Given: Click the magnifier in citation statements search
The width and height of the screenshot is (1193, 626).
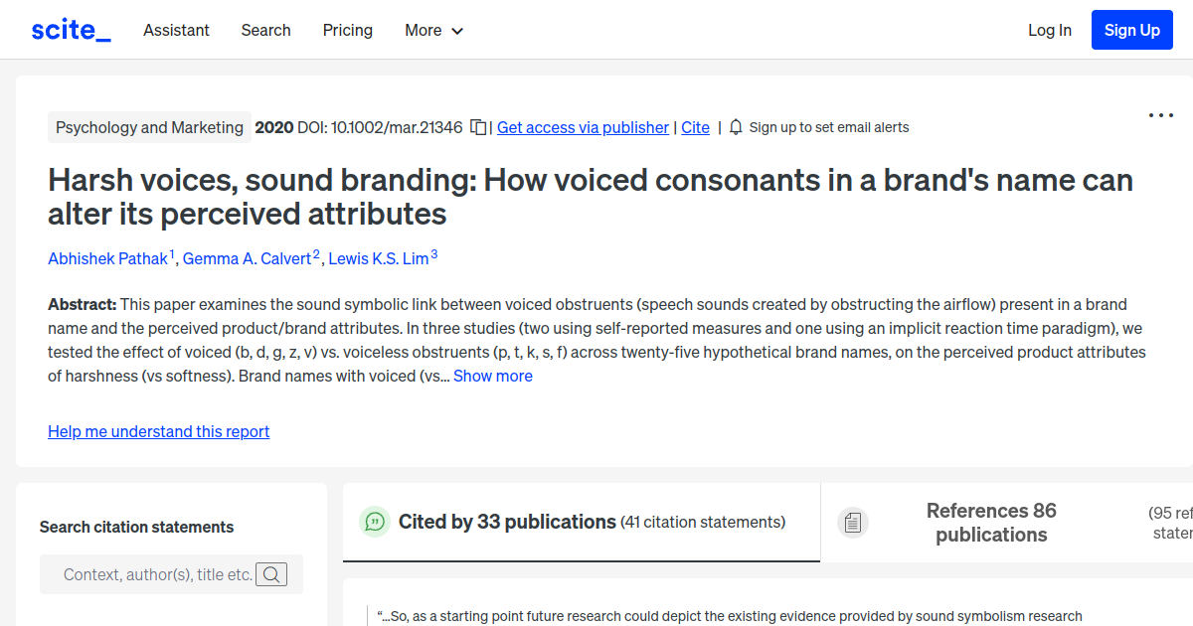Looking at the screenshot, I should tap(271, 574).
